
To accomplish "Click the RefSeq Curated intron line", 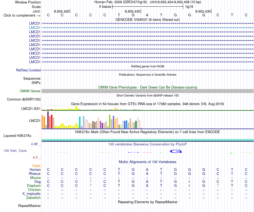I will (x=148, y=70).
